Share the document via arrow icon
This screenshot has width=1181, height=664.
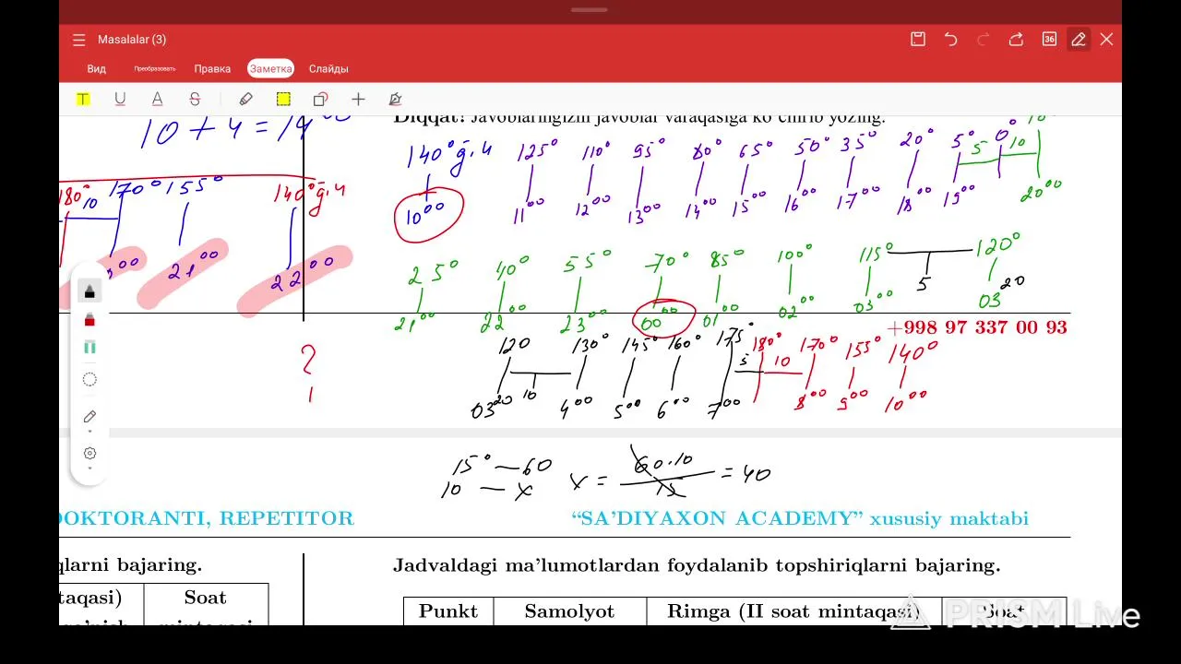coord(1016,39)
